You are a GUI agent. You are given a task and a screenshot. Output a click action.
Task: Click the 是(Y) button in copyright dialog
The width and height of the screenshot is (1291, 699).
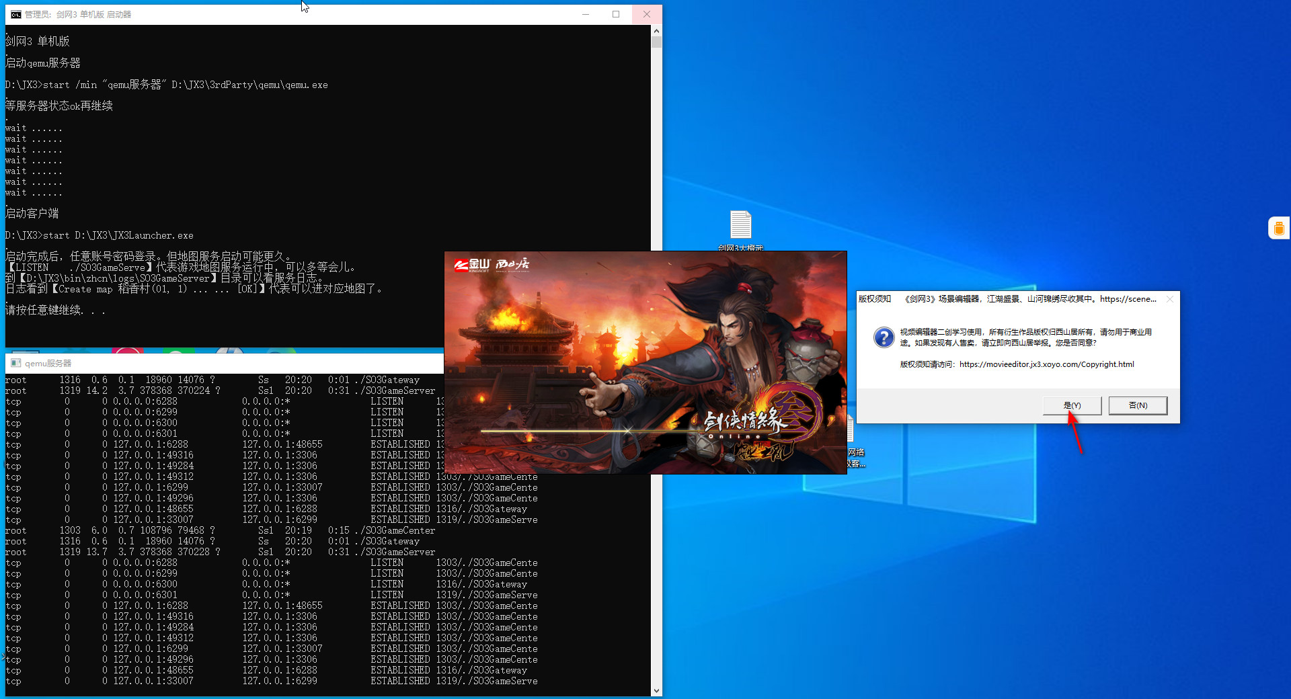1072,405
